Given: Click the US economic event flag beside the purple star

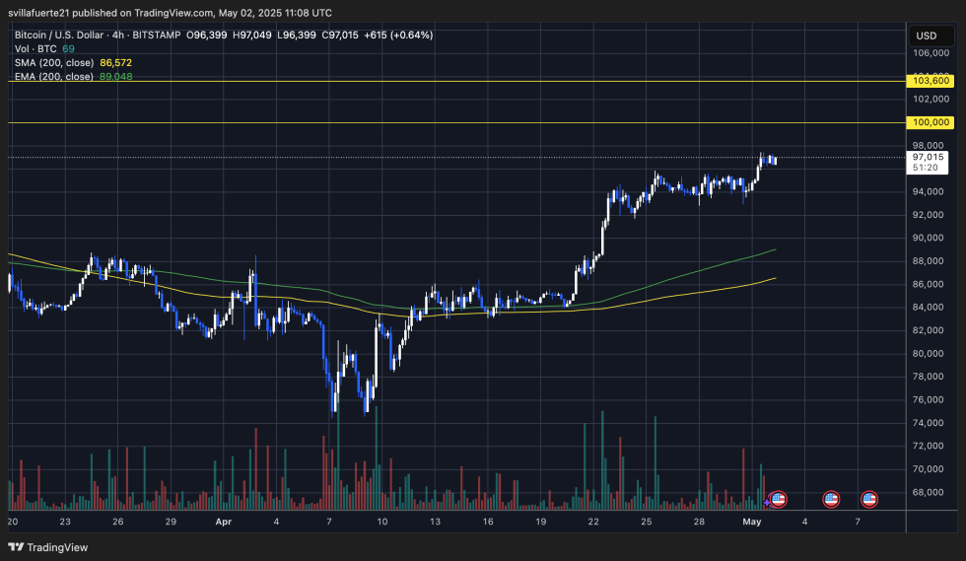Looking at the screenshot, I should 778,500.
